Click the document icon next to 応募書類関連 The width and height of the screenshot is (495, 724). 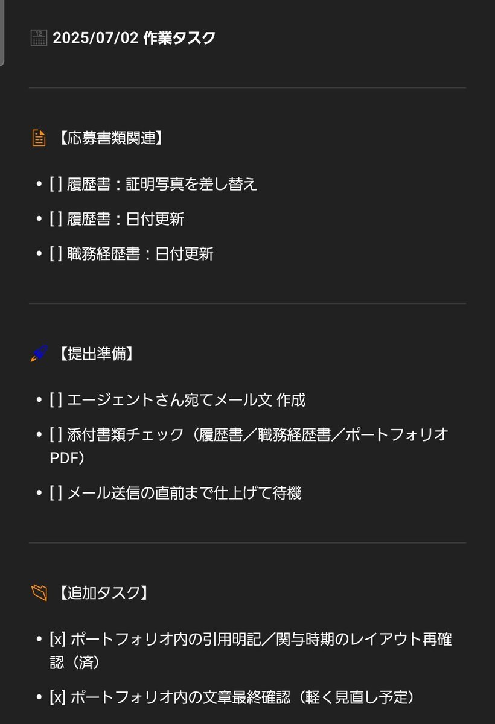point(39,138)
